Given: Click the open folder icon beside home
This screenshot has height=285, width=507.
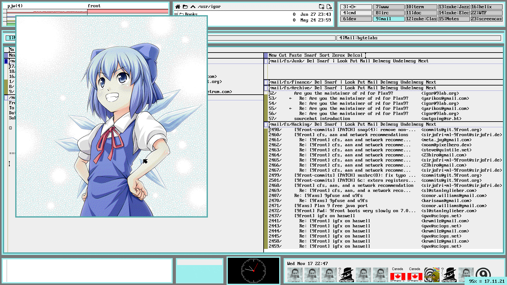Looking at the screenshot, I should click(185, 7).
